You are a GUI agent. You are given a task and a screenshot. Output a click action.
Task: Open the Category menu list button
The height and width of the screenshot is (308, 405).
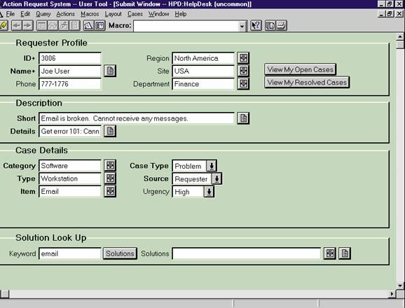click(x=110, y=165)
